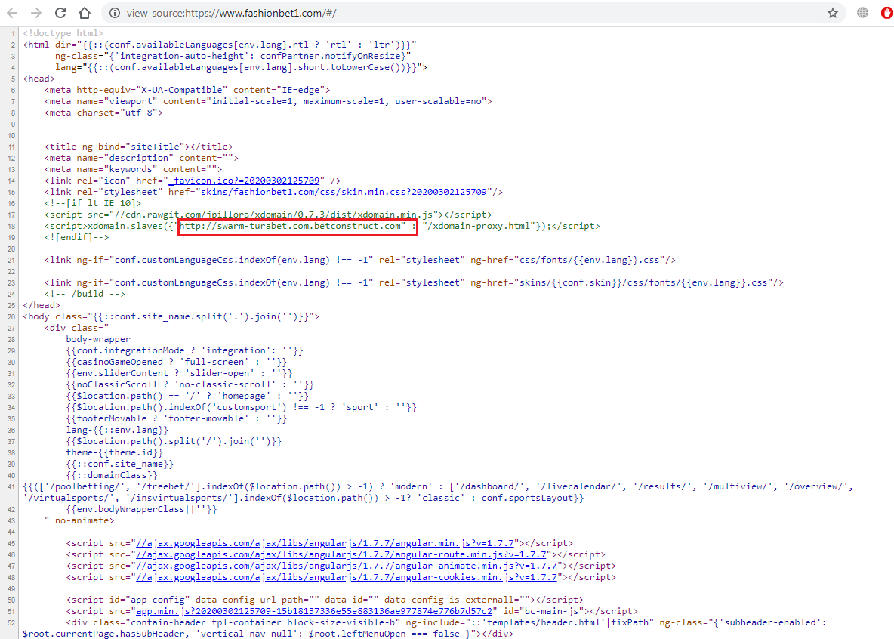Click the swarm-turabet.com.betconstruct.com URL text
This screenshot has height=639, width=894.
291,226
